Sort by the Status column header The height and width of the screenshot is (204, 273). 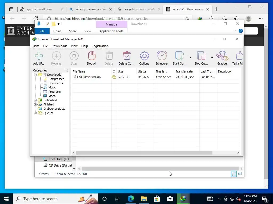tap(145, 71)
